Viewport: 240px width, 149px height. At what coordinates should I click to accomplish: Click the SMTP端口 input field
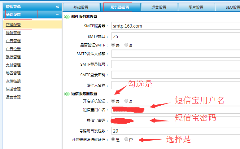click(175, 36)
